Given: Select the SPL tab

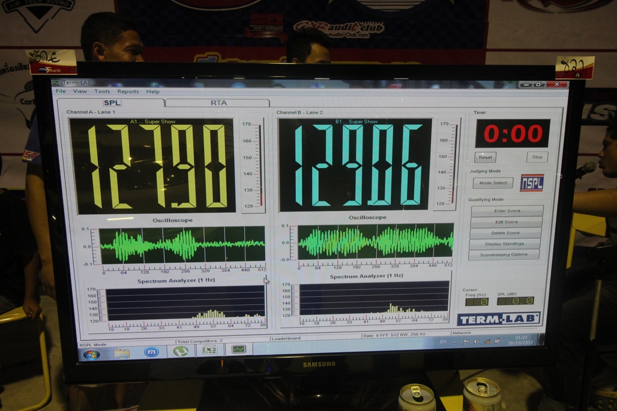Looking at the screenshot, I should (112, 103).
